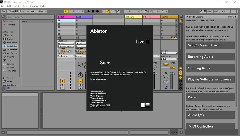
Task: Start recording with the Arrangement Record button
Action: click(x=97, y=11)
